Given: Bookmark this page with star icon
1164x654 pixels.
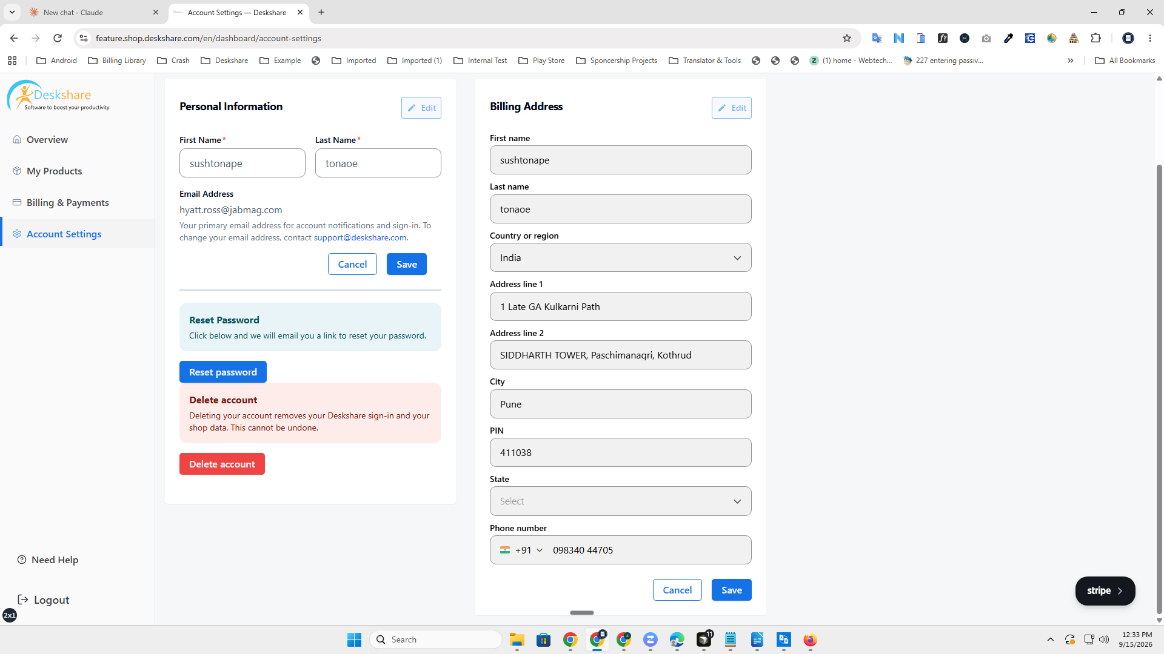Looking at the screenshot, I should pos(847,38).
